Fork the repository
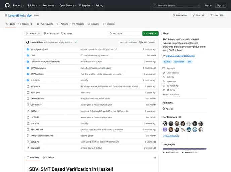The image size is (231, 172). click(x=198, y=15)
